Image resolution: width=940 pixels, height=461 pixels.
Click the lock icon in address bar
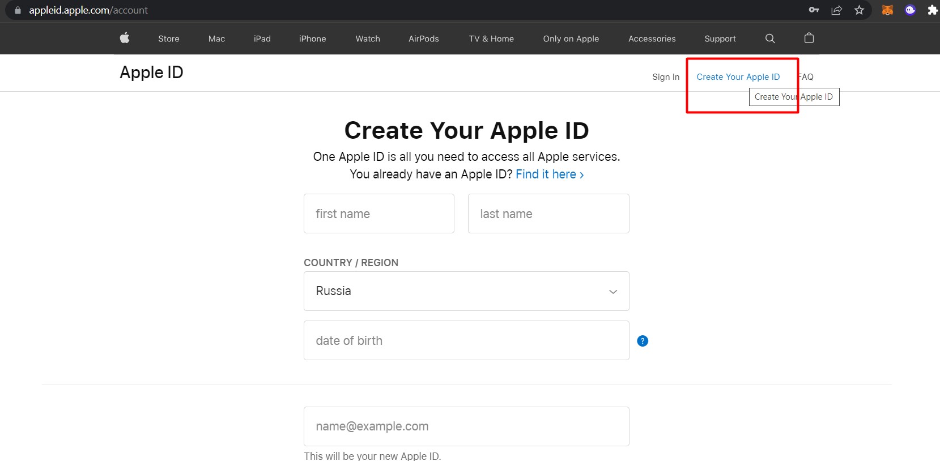[18, 10]
